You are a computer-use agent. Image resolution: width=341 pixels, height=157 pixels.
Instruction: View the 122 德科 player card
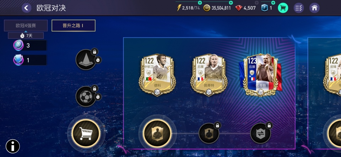click(x=157, y=75)
